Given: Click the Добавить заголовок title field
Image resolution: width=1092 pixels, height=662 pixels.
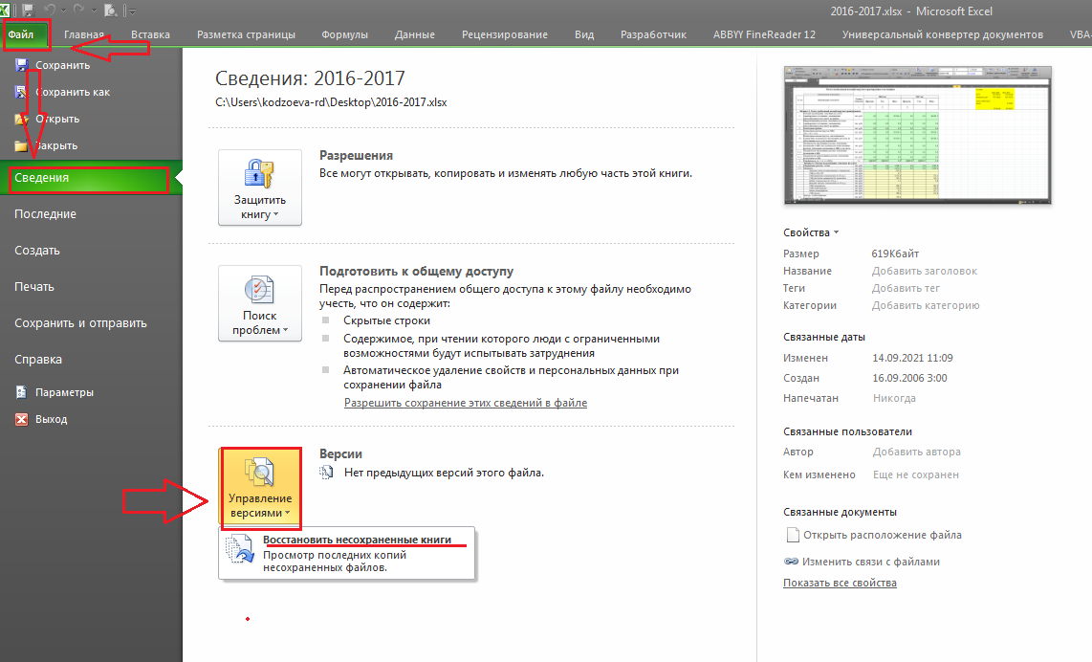Looking at the screenshot, I should (924, 271).
